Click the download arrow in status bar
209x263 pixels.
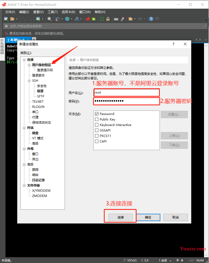[182, 260]
